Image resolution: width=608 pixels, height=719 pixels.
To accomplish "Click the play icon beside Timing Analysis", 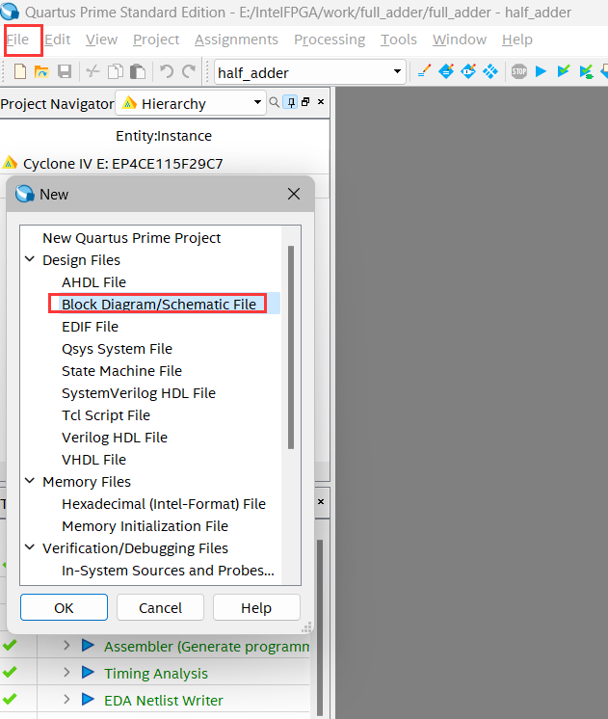I will click(x=88, y=672).
